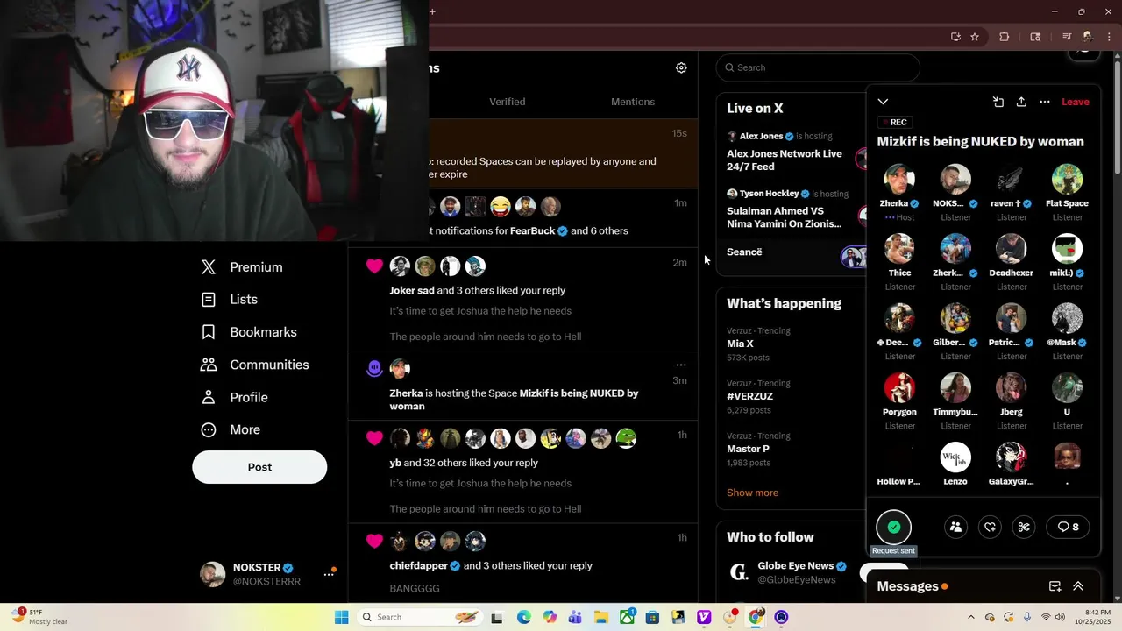Click the scissors clip icon in Space

(1023, 527)
